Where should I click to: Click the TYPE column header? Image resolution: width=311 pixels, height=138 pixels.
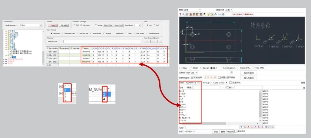pos(143,48)
